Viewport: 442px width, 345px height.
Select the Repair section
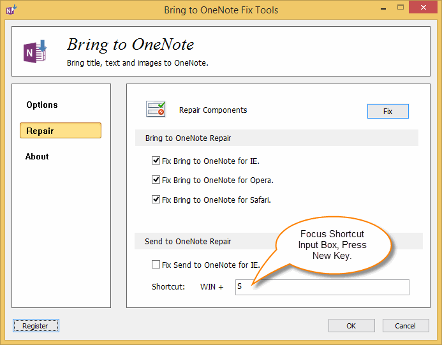61,131
